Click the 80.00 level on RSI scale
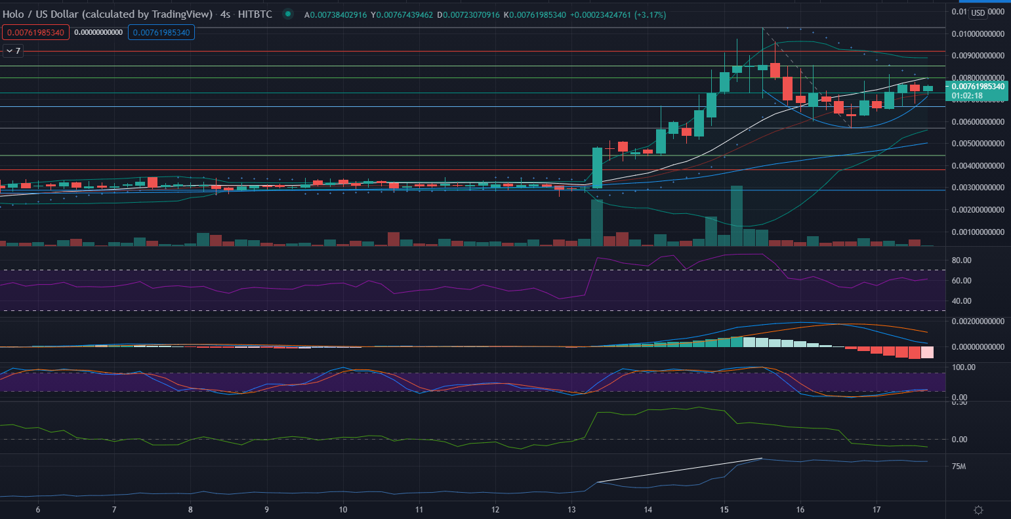The height and width of the screenshot is (519, 1011). pos(960,260)
